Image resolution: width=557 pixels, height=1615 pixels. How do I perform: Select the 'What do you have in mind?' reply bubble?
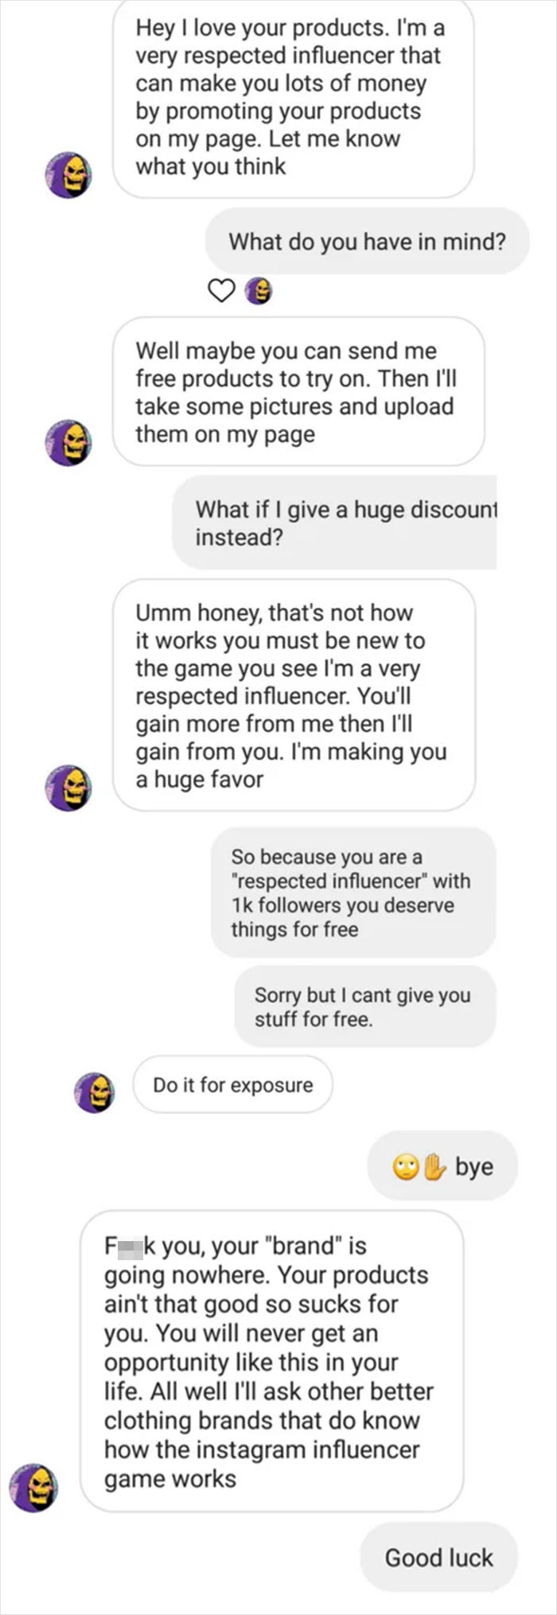point(368,241)
